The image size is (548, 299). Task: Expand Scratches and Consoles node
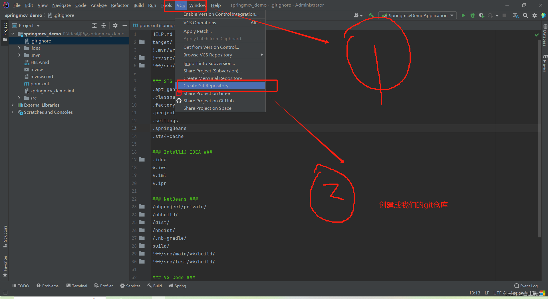[x=13, y=112]
